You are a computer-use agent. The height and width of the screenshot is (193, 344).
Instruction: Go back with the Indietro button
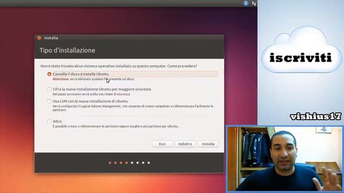(185, 144)
